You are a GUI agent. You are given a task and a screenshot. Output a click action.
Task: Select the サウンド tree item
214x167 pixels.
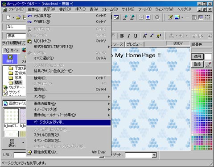point(12,92)
